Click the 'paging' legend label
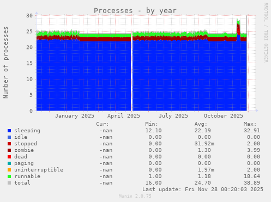The width and height of the screenshot is (271, 202). [x=24, y=163]
